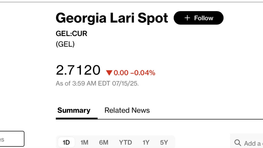Click the magnifier search icon

[237, 143]
